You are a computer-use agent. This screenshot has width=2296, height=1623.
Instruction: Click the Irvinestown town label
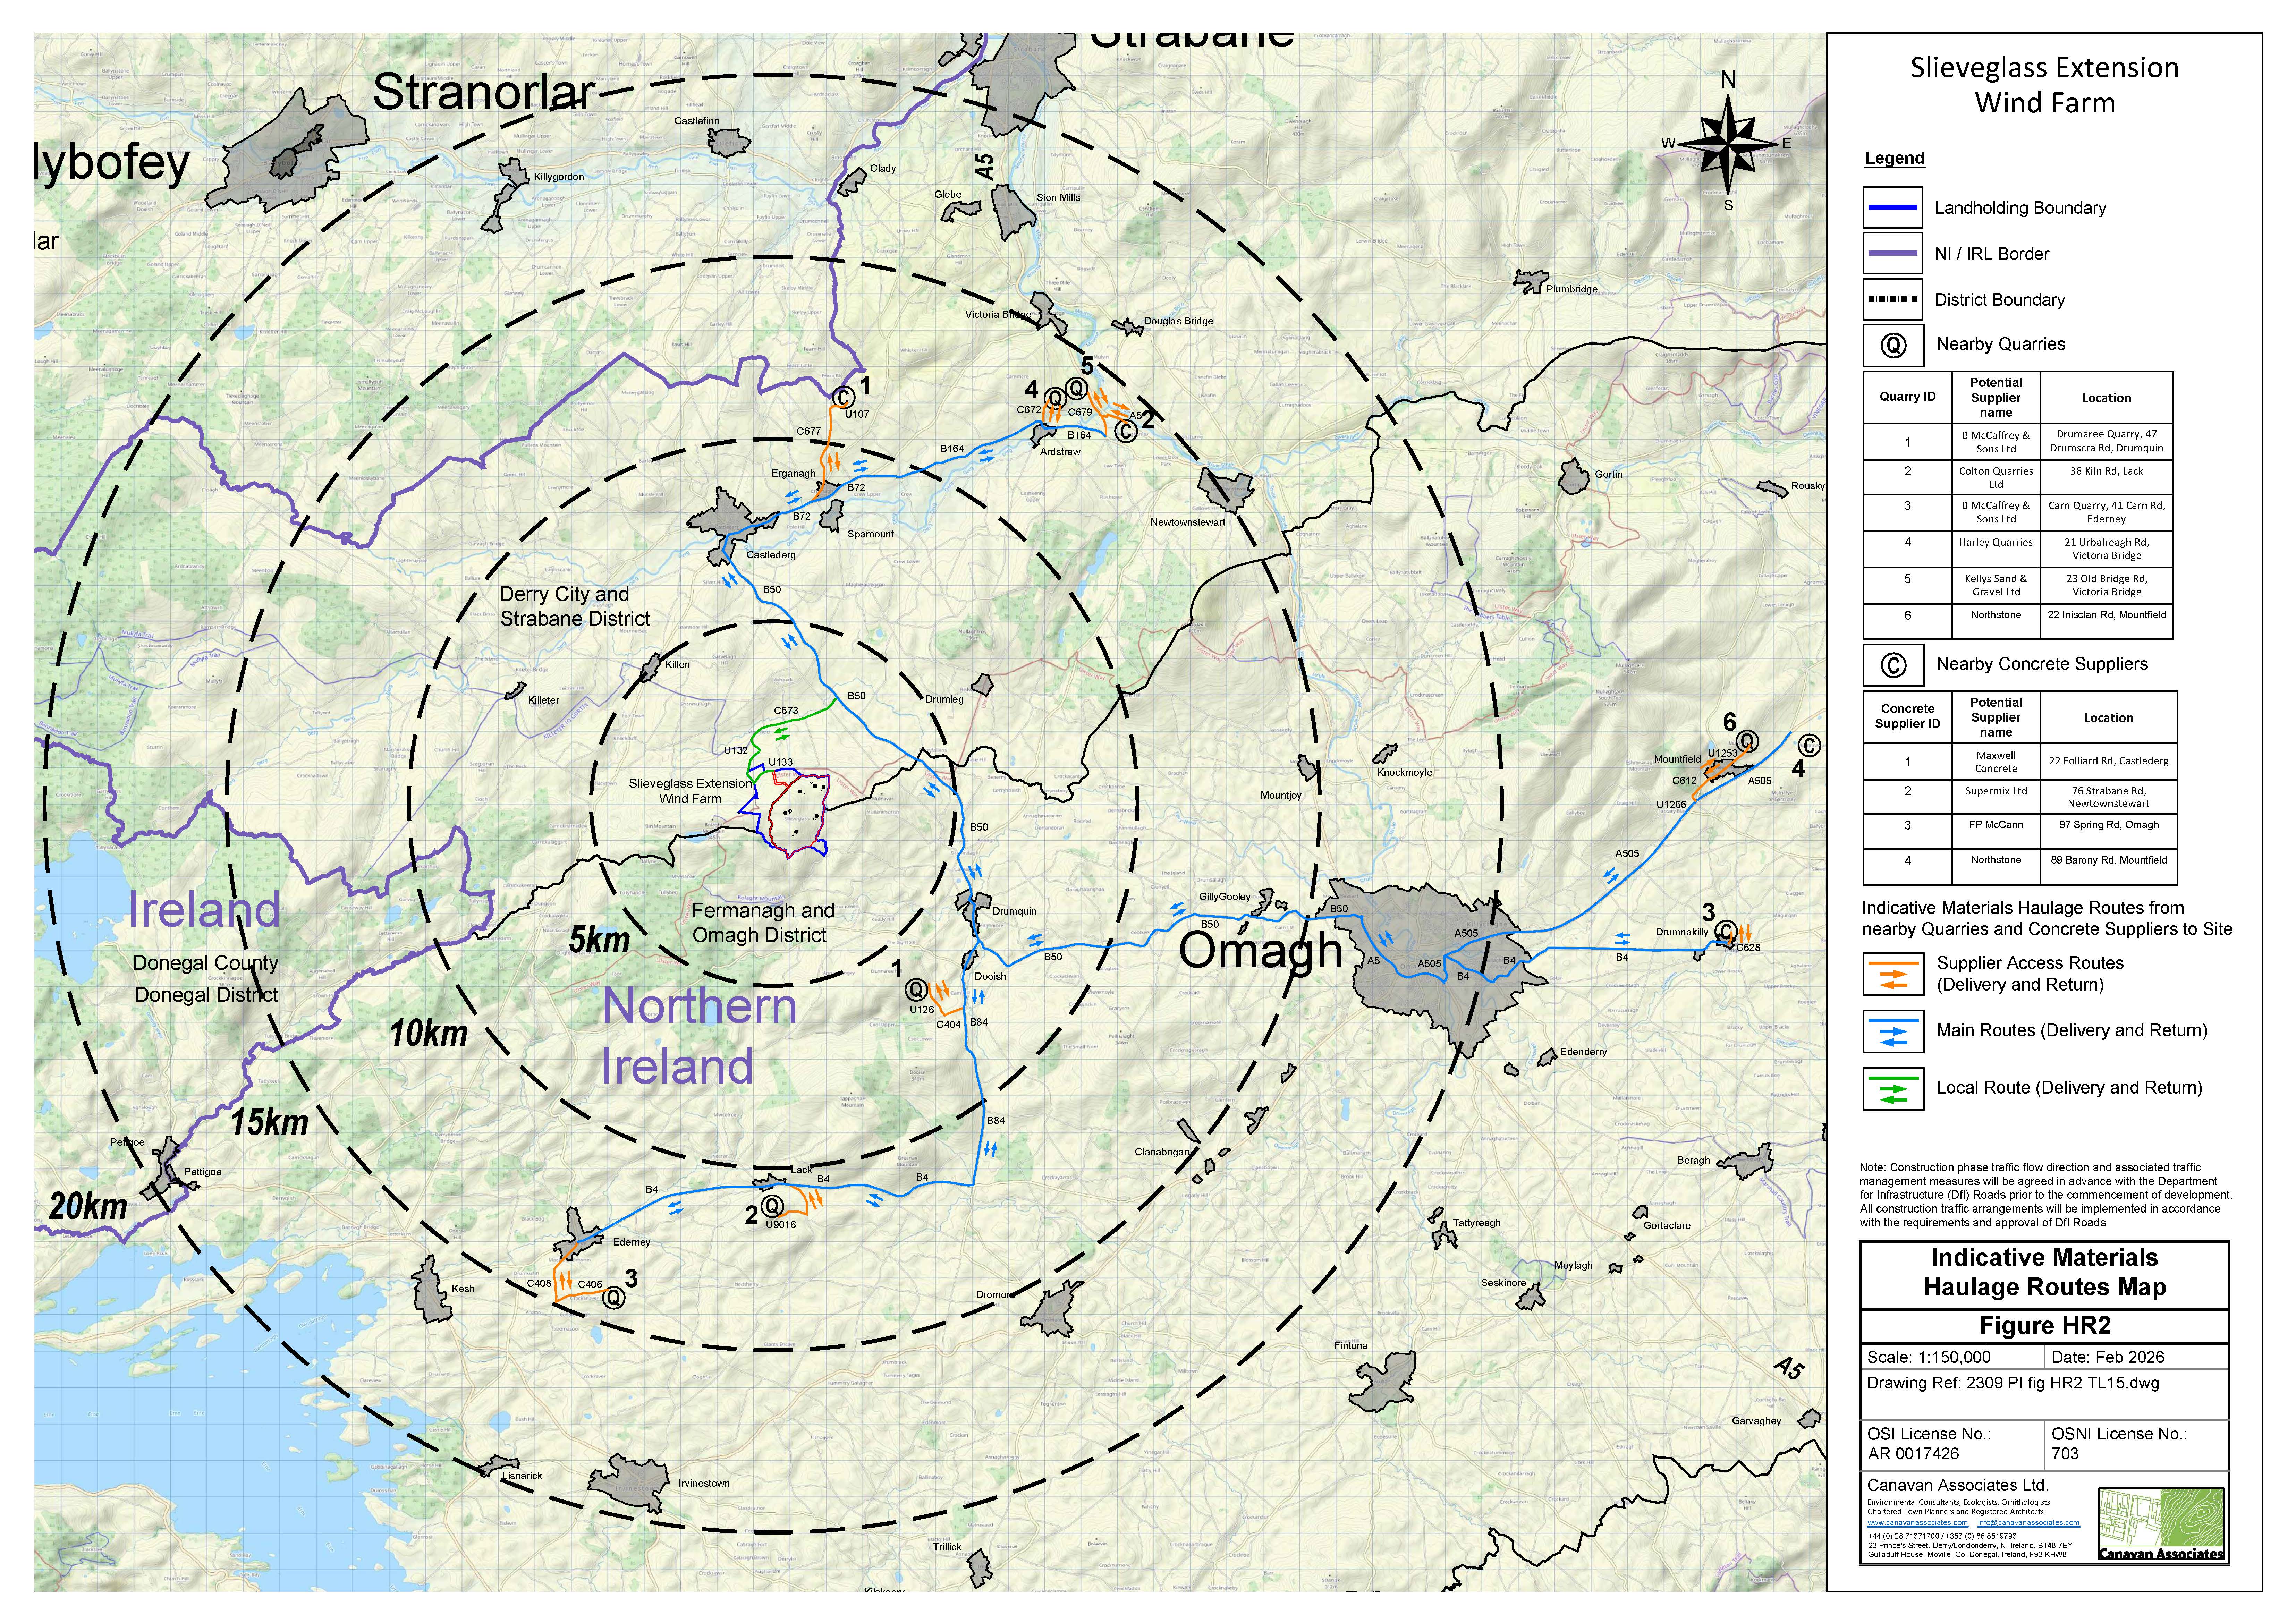[x=704, y=1484]
